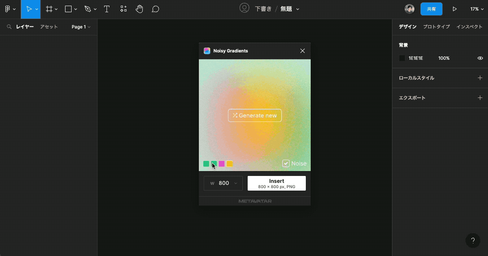This screenshot has width=488, height=256.
Task: Toggle visibility of the 背景 background color
Action: pos(480,58)
